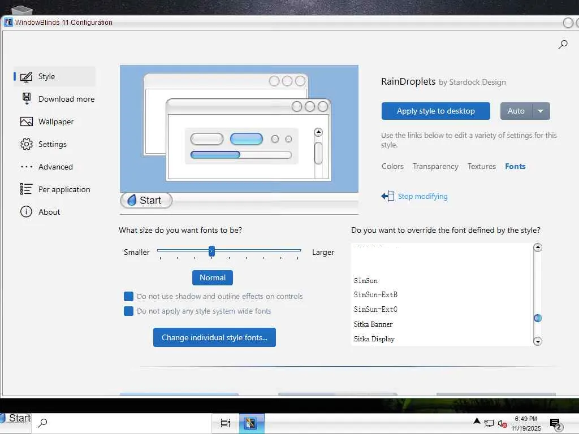Click the font size slider handle
The image size is (579, 434).
tap(211, 251)
